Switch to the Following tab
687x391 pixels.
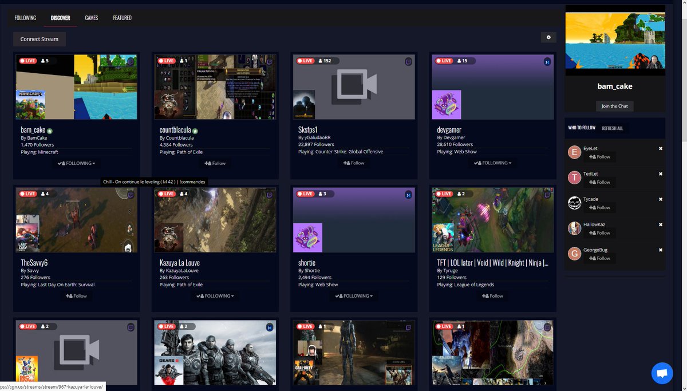coord(25,18)
